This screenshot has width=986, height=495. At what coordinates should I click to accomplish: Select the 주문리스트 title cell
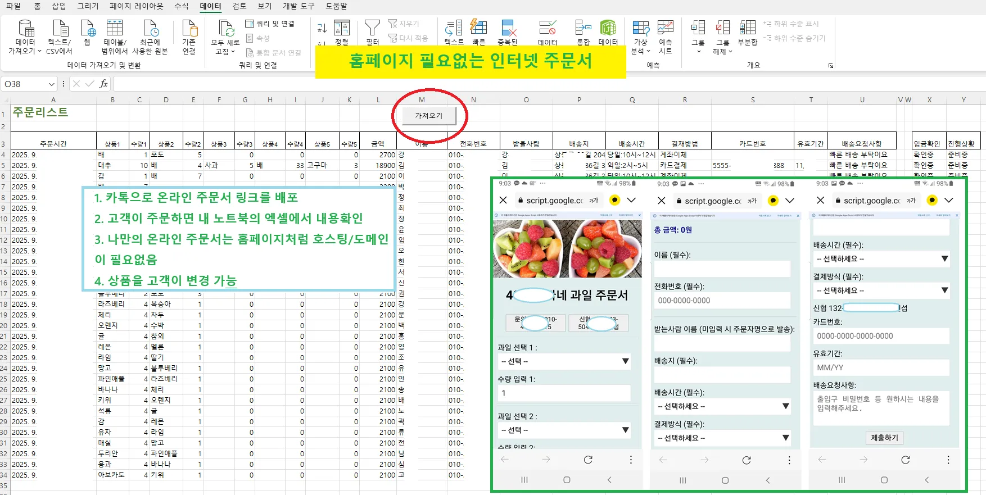pos(53,112)
